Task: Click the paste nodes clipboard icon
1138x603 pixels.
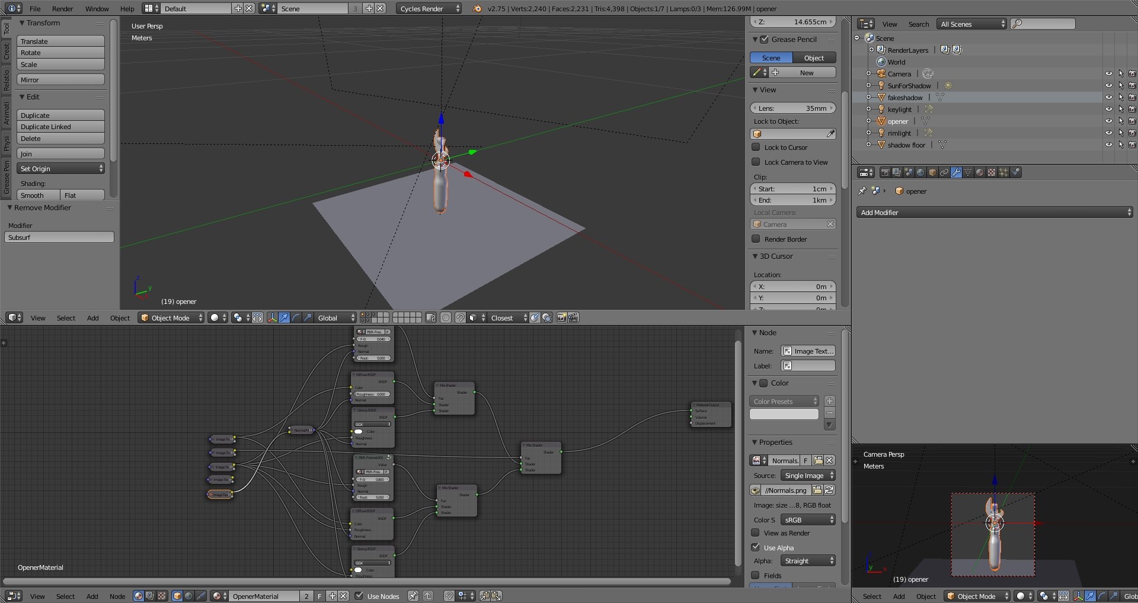Action: (496, 596)
